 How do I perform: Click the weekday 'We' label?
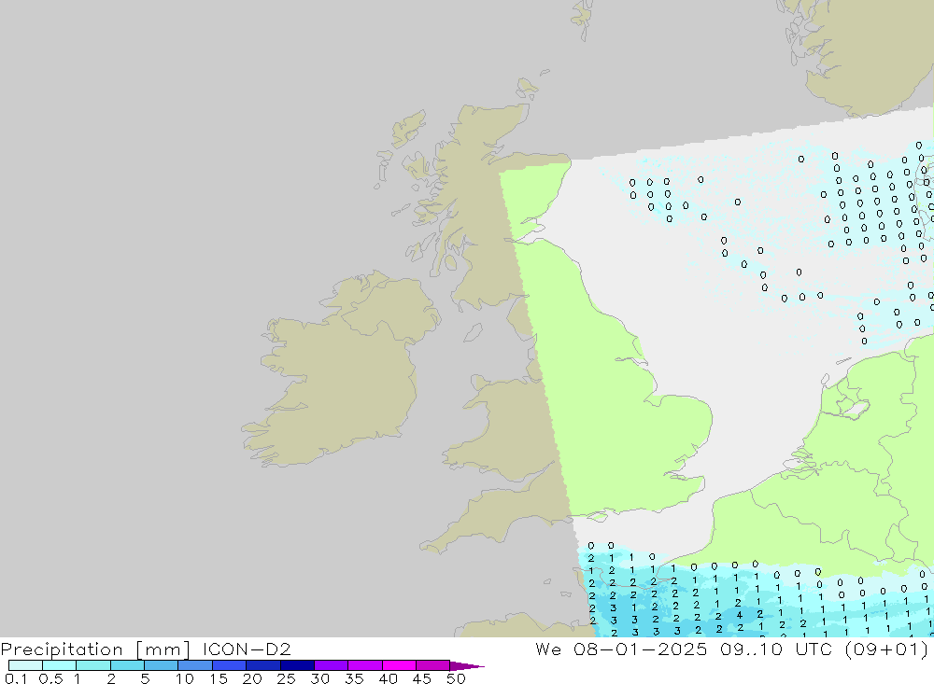point(548,649)
